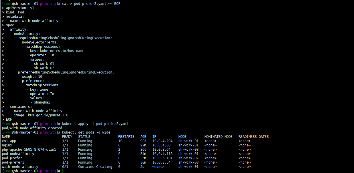Click the READINESS GATES column header
This screenshot has height=173, width=354.
coord(253,137)
